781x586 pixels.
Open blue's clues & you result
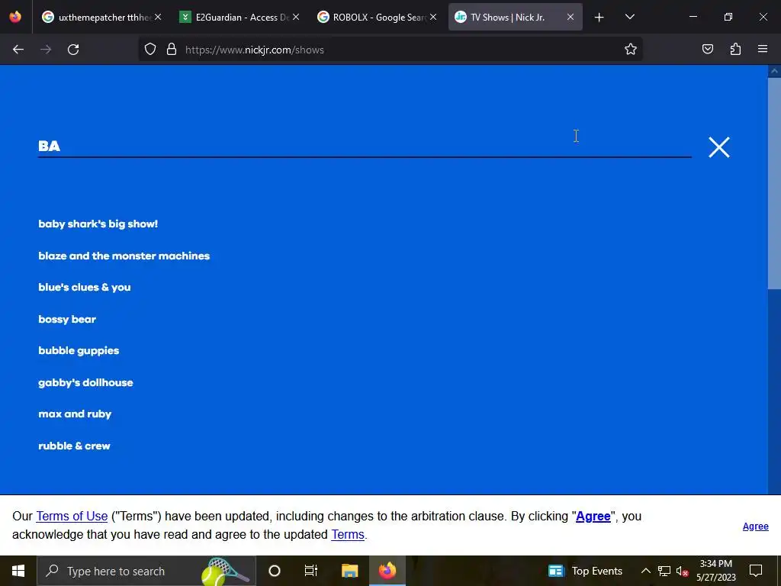coord(85,287)
